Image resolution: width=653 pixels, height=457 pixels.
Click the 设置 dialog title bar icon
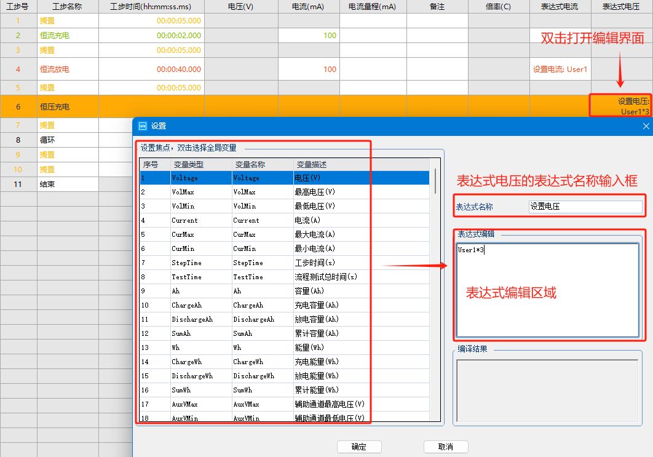(x=143, y=126)
